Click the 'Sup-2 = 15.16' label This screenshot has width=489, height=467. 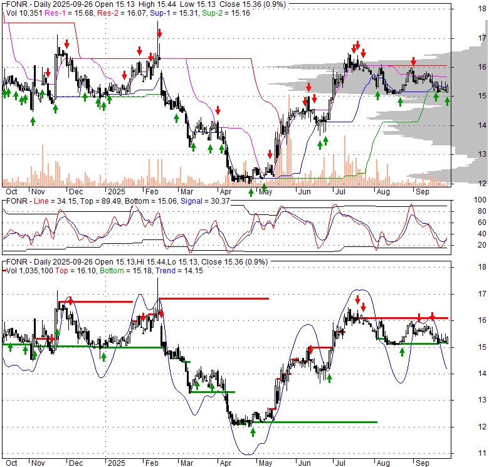(226, 13)
